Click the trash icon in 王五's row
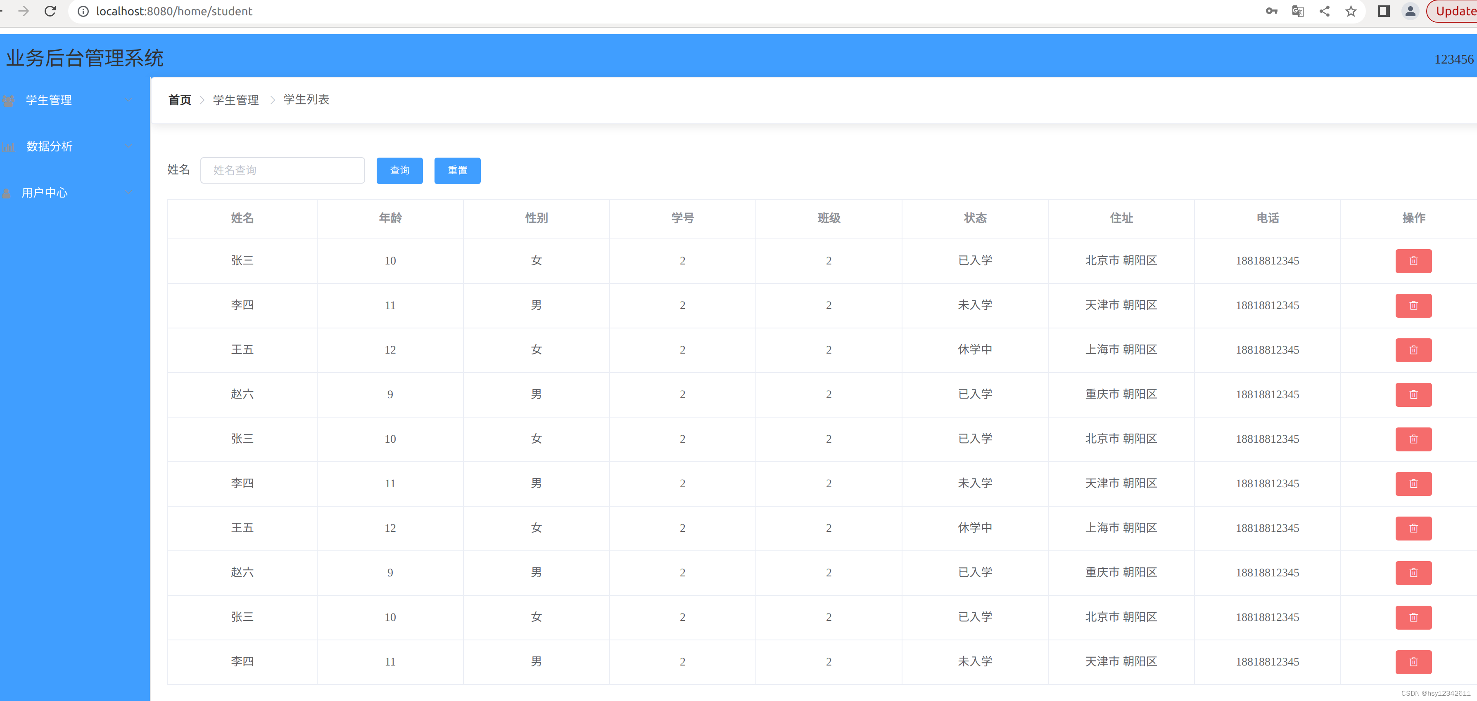The height and width of the screenshot is (701, 1477). point(1413,350)
